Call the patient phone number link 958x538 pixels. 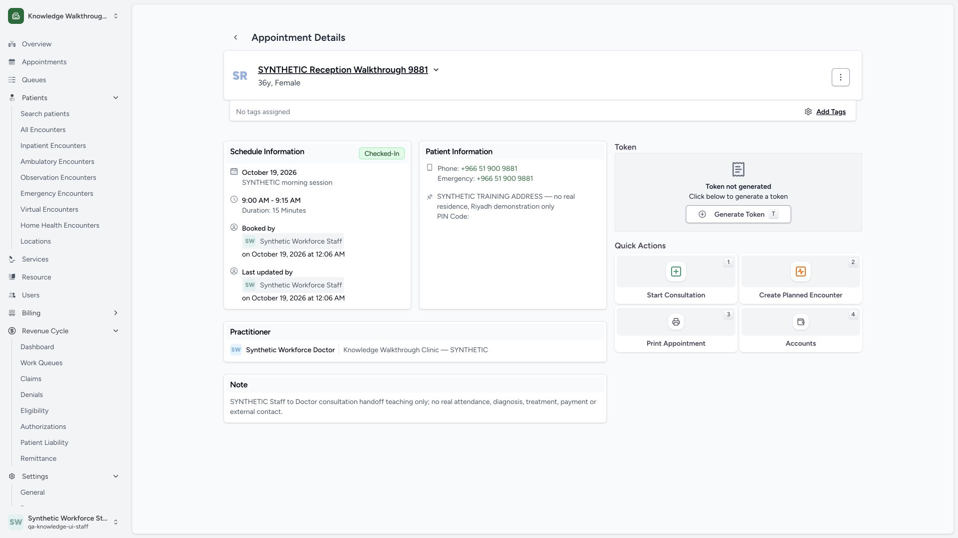[x=489, y=168]
